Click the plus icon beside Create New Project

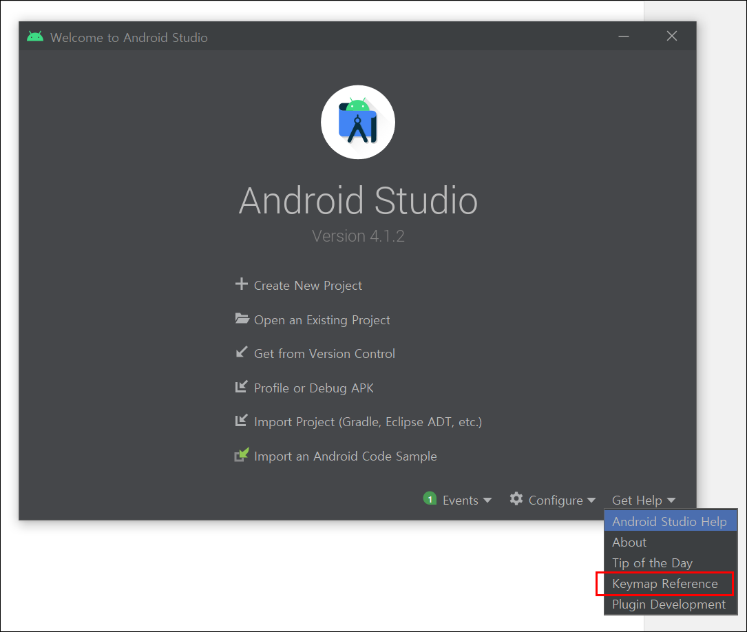click(x=242, y=284)
